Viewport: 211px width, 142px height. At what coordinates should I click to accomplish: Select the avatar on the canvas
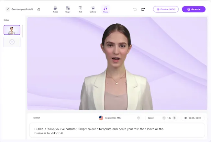116,67
